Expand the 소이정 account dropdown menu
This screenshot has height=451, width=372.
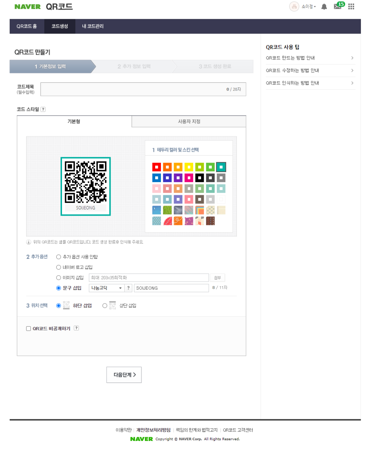point(309,7)
